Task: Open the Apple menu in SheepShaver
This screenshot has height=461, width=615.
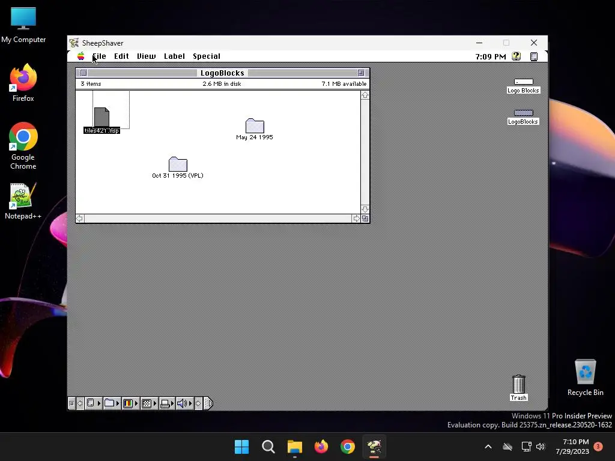Action: 81,56
